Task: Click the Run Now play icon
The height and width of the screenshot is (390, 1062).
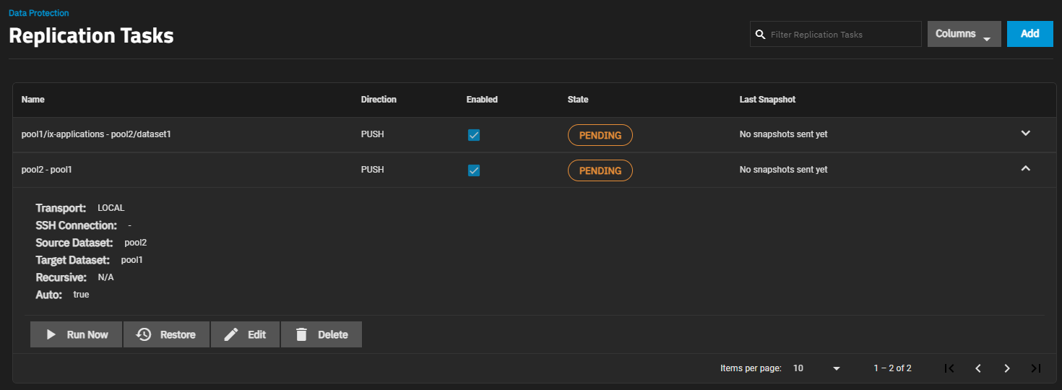Action: click(51, 334)
